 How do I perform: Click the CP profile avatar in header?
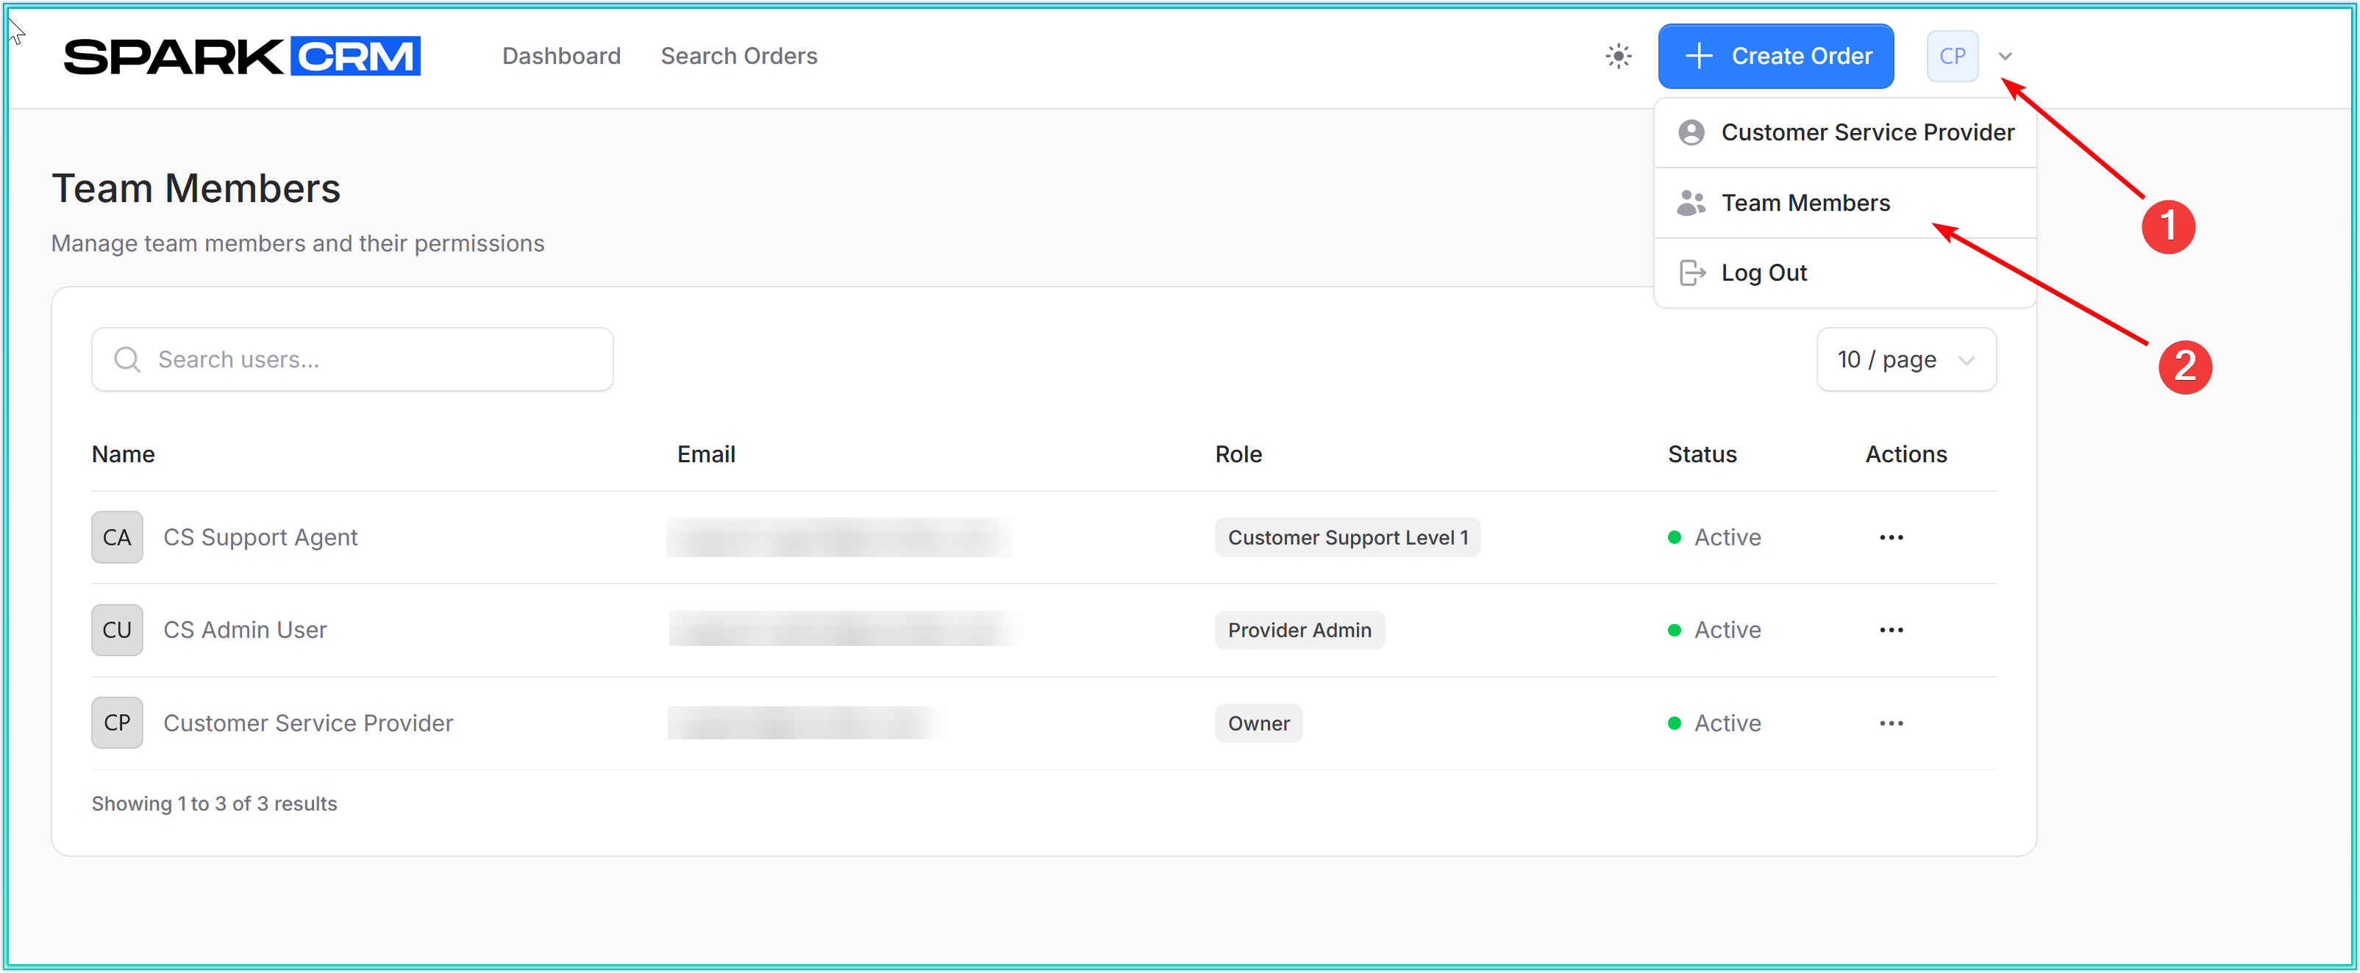tap(1951, 56)
